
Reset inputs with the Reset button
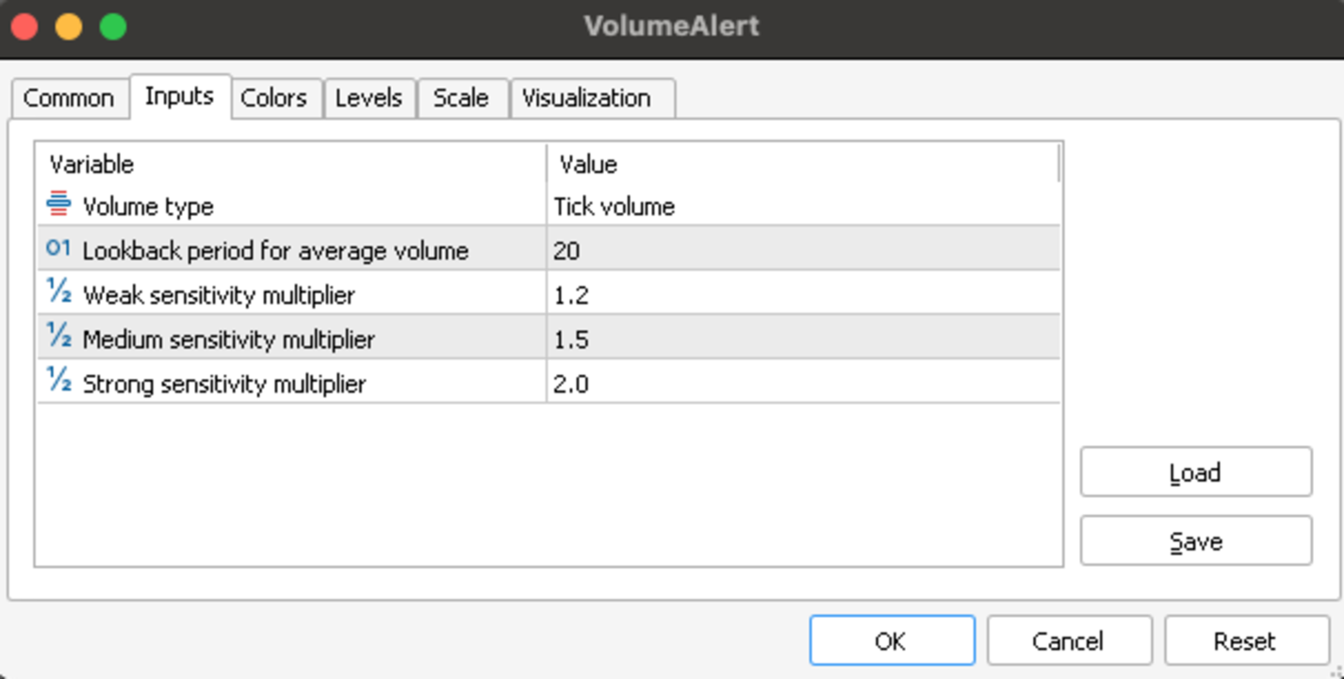point(1245,641)
